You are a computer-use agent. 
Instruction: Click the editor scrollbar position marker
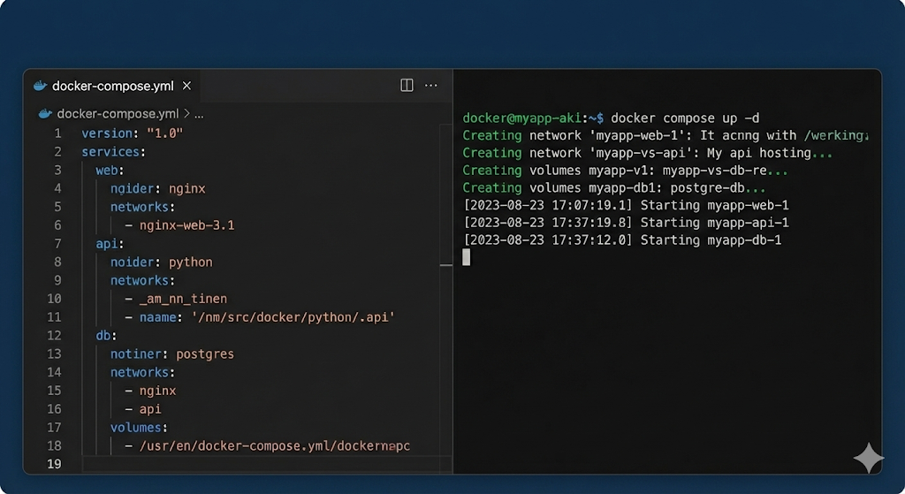[x=446, y=264]
